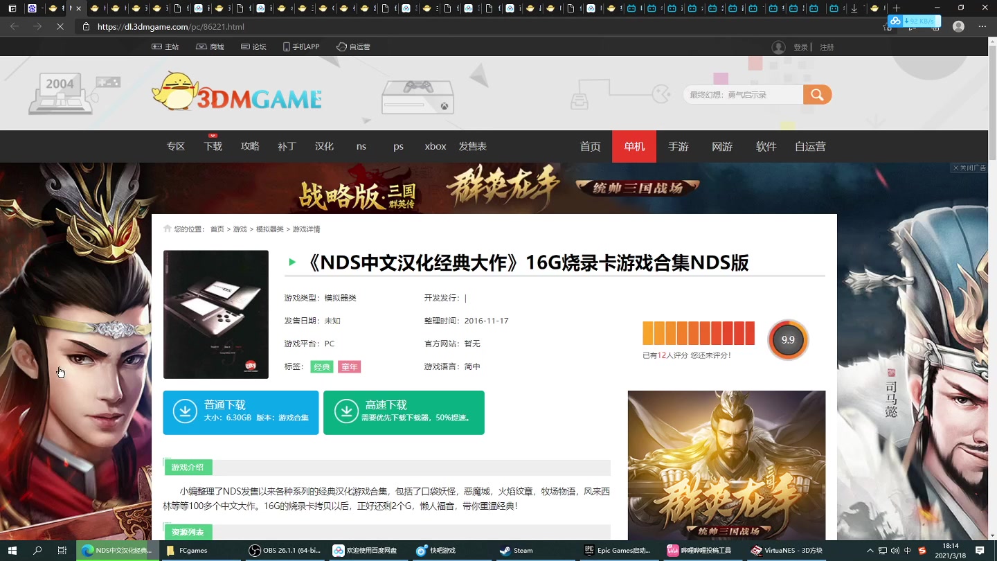The width and height of the screenshot is (997, 561).
Task: Click the browser back arrow
Action: pyautogui.click(x=15, y=26)
